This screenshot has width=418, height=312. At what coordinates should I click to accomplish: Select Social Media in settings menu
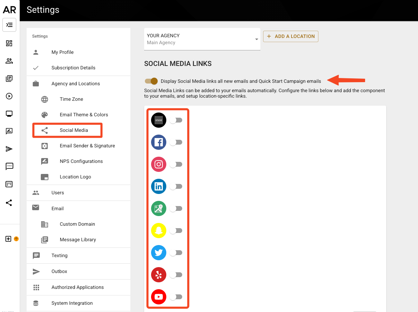point(78,130)
